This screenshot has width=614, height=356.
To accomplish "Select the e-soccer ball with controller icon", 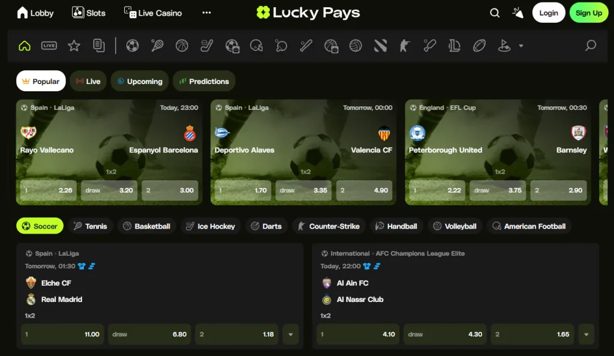I will (232, 46).
